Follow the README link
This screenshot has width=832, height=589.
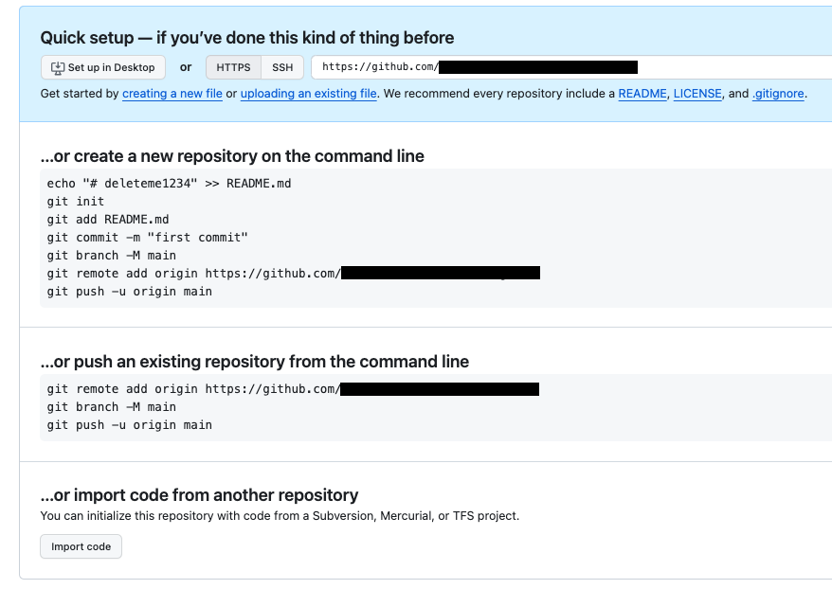[642, 94]
